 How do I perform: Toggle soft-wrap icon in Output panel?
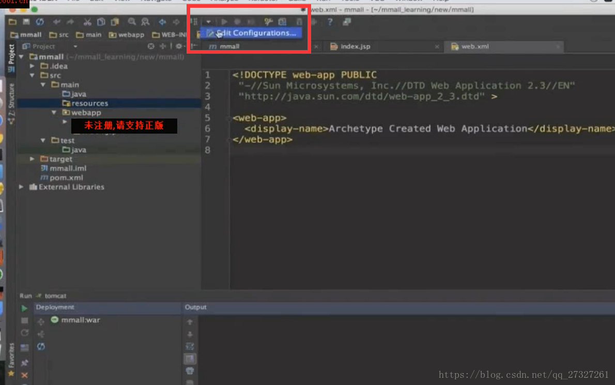pos(190,347)
